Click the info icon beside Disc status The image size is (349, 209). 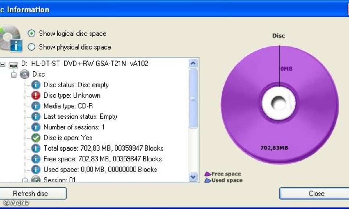coord(35,85)
